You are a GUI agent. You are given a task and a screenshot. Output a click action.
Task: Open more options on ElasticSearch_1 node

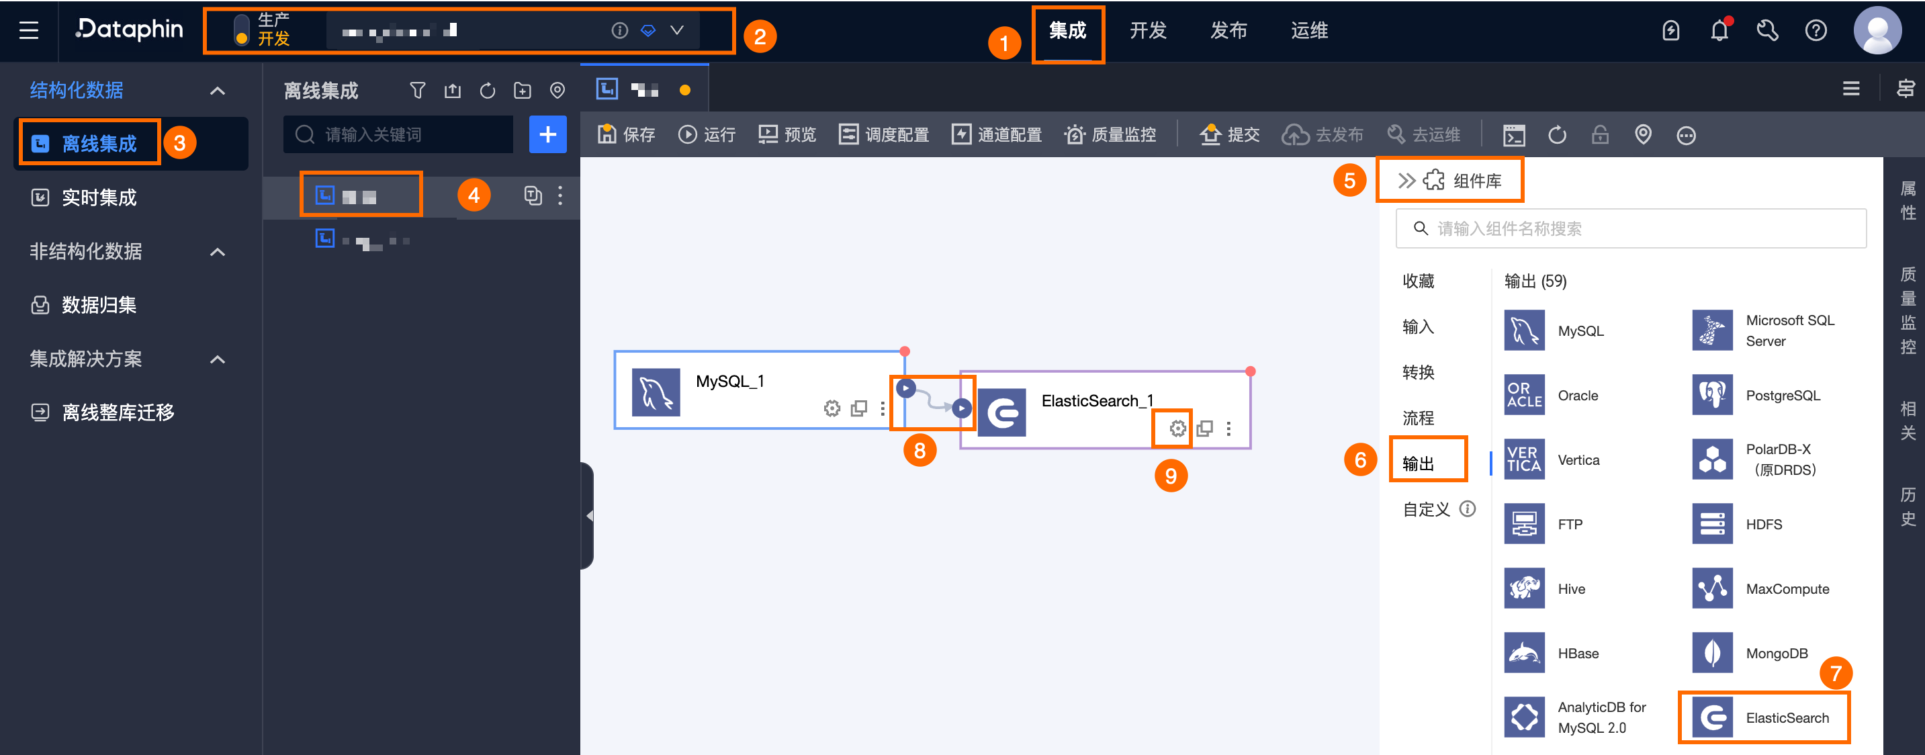click(x=1228, y=429)
